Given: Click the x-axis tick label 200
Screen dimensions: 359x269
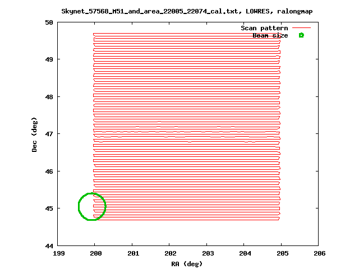Looking at the screenshot, I should [96, 253].
